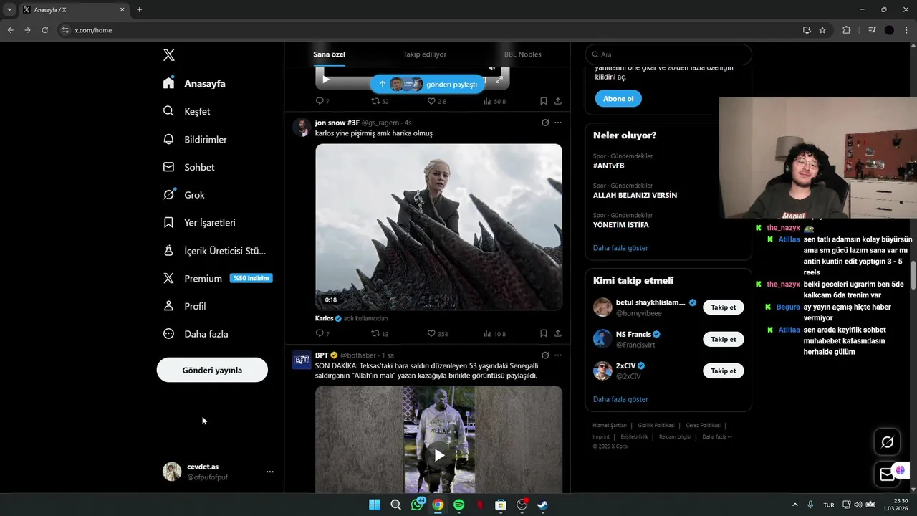917x516 pixels.
Task: Open Profil page
Action: 185,306
